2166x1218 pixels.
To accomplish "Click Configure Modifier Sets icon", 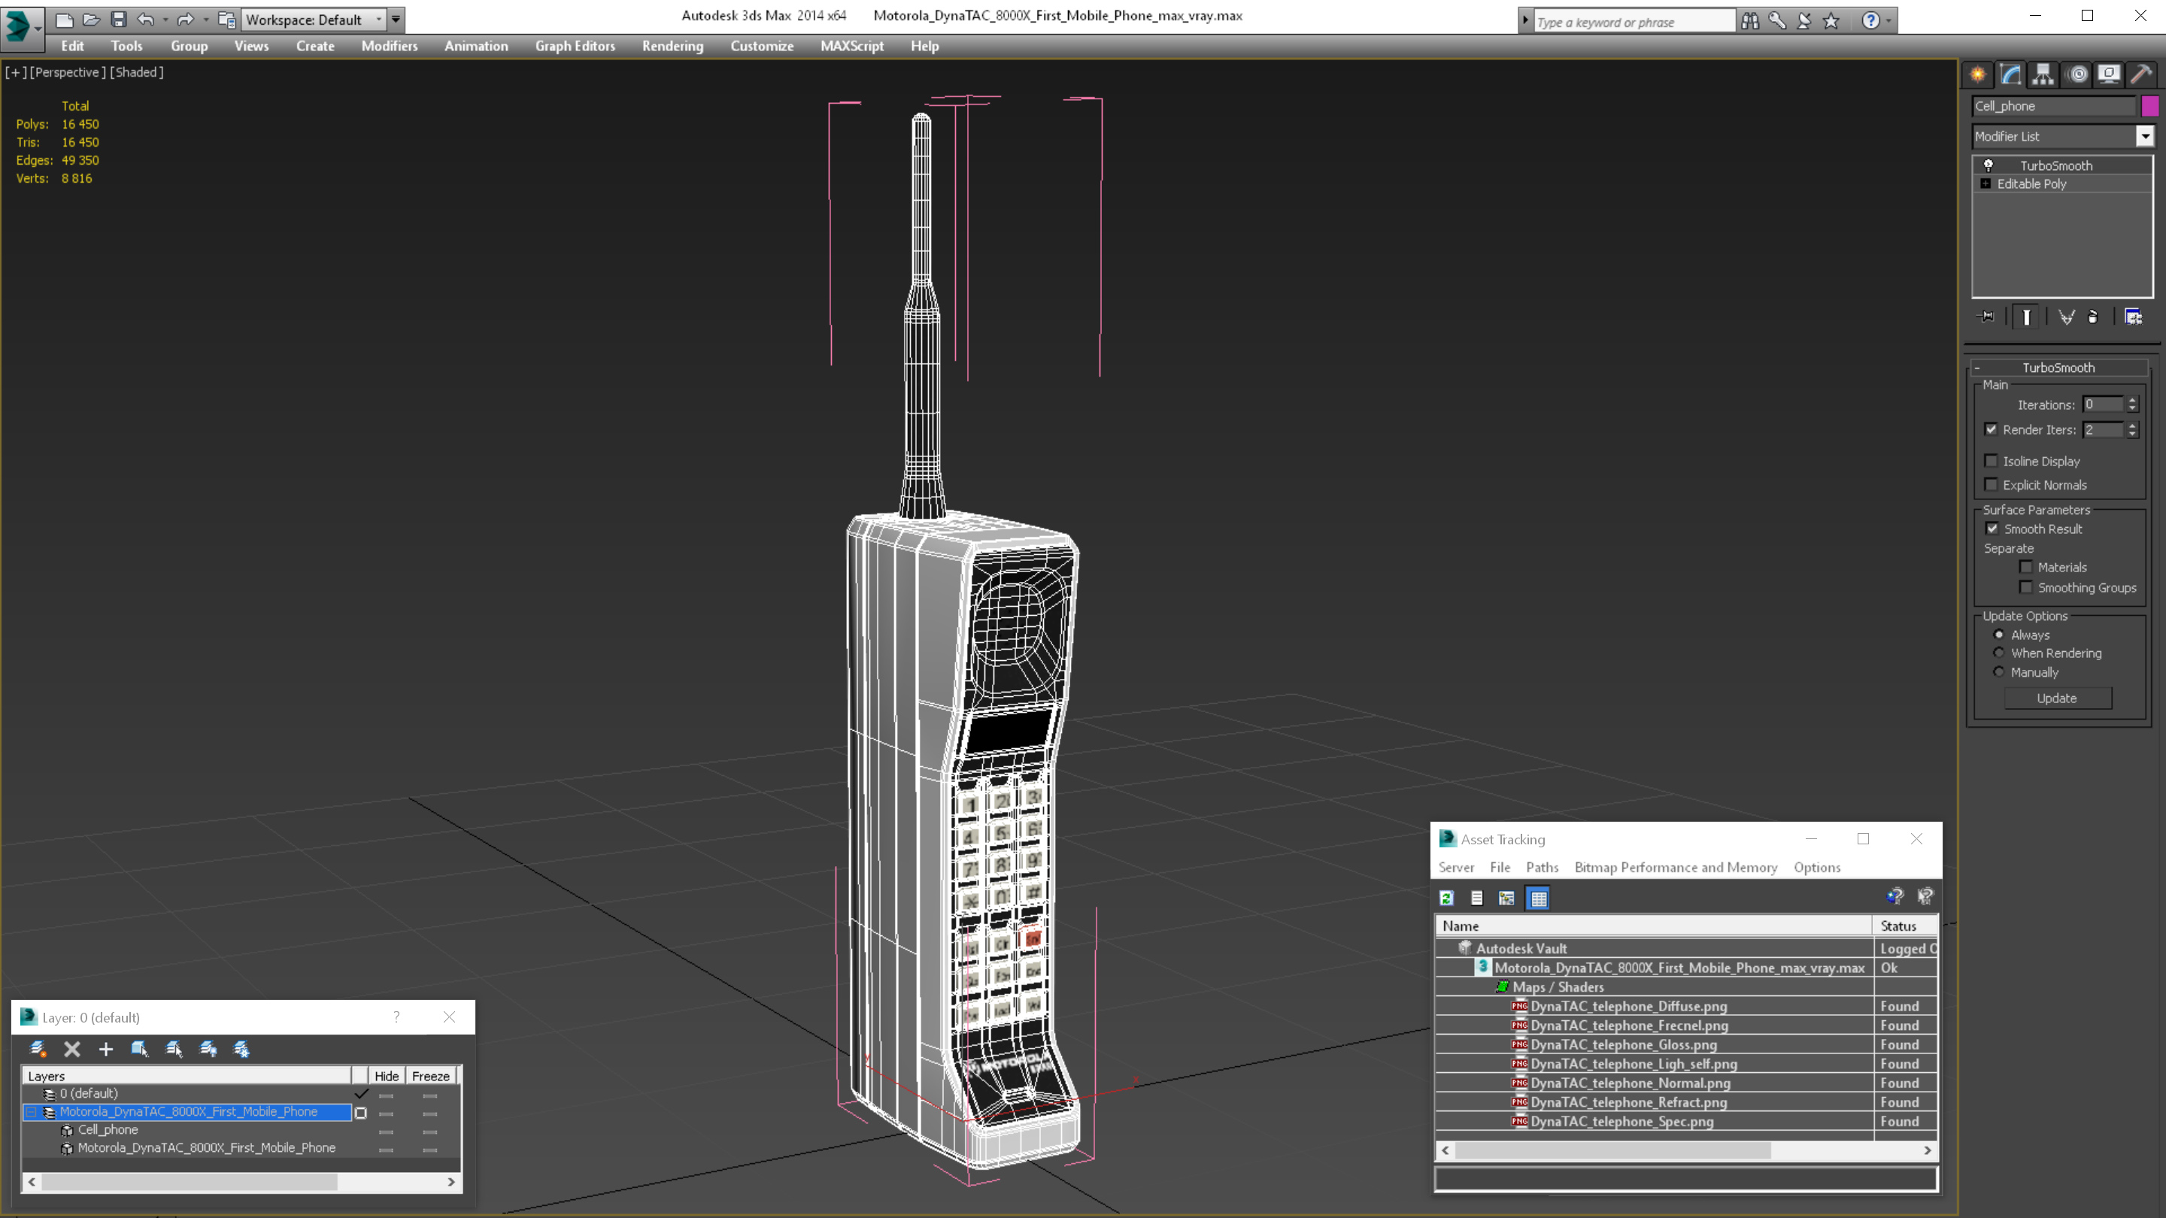I will [x=2133, y=317].
